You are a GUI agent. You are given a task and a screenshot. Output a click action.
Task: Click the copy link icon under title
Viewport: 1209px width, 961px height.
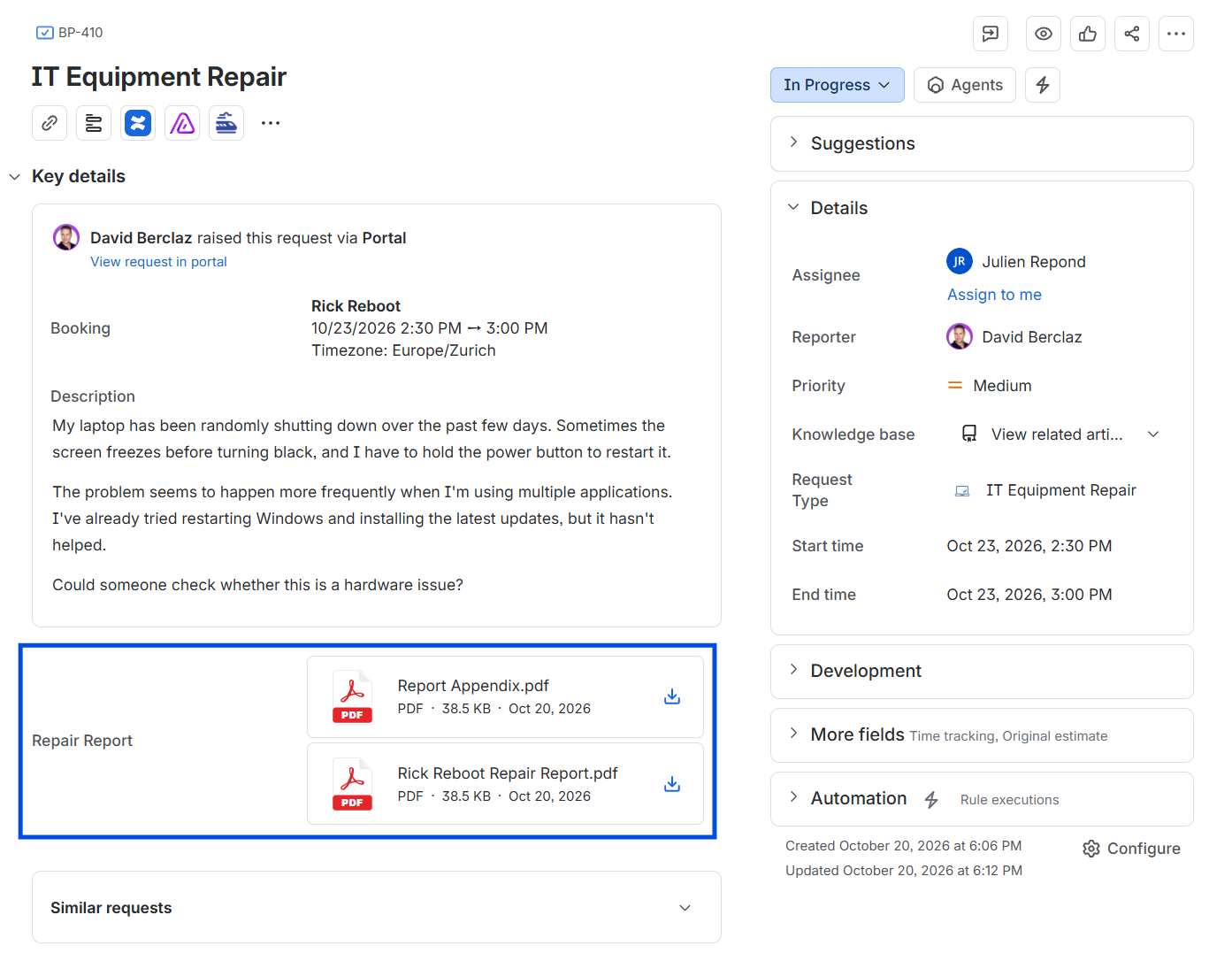(50, 123)
